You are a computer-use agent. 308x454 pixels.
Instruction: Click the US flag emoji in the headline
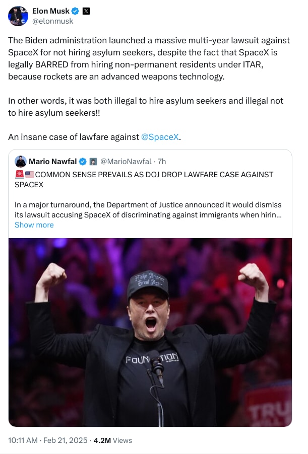[x=29, y=175]
